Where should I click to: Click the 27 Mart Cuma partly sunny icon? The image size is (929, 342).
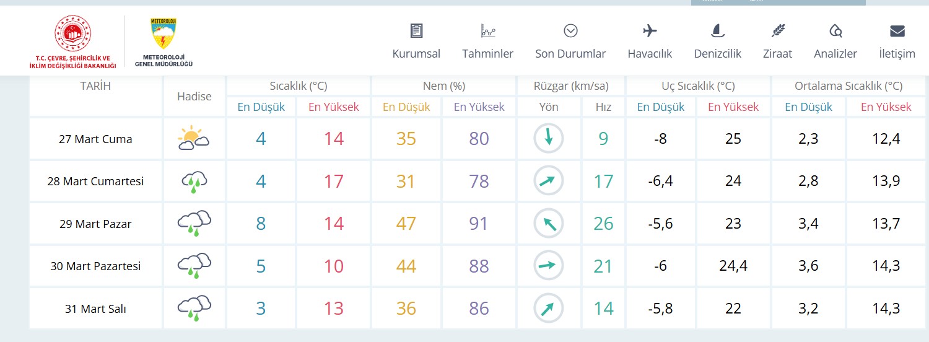click(194, 139)
